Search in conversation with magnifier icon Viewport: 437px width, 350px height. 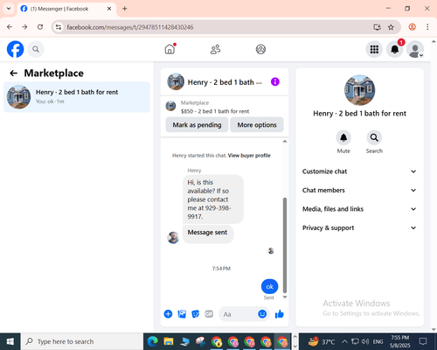[374, 137]
